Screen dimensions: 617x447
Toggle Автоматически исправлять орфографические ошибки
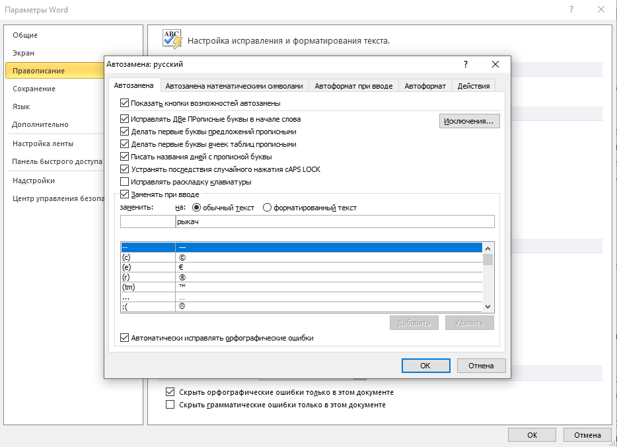tap(124, 338)
